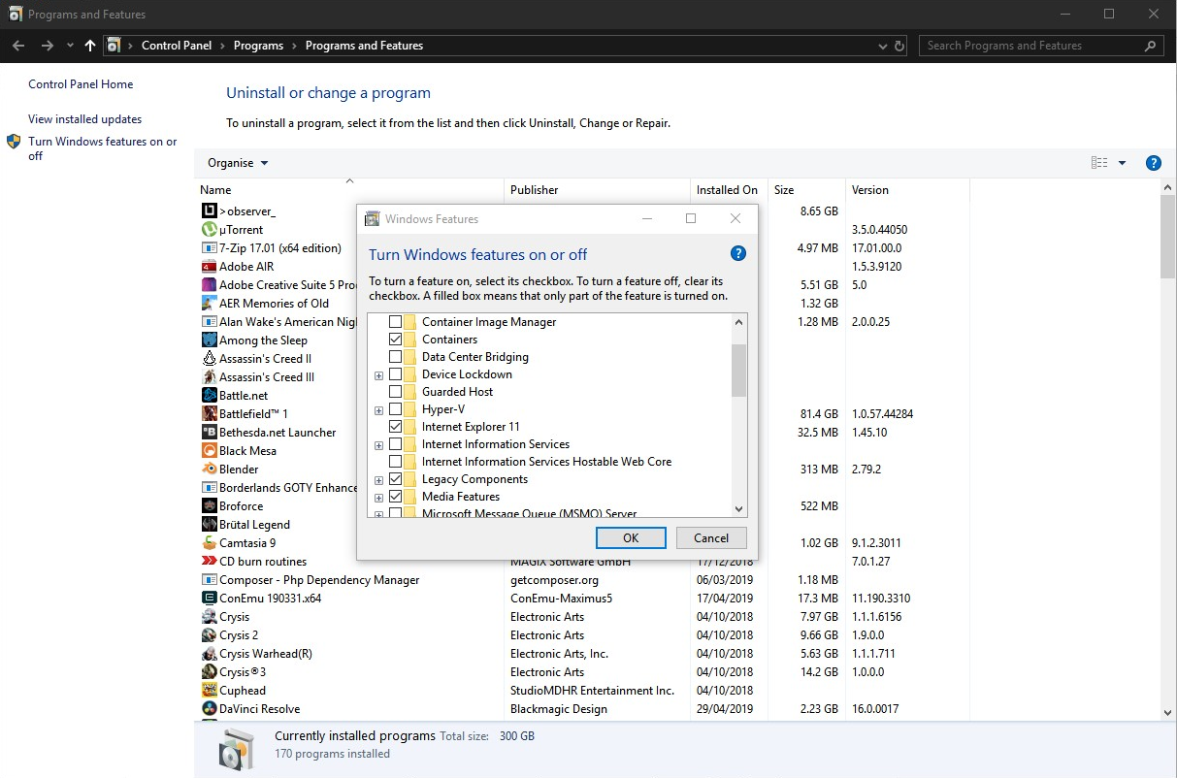Click the Programs breadcrumb in the address bar

tap(258, 46)
